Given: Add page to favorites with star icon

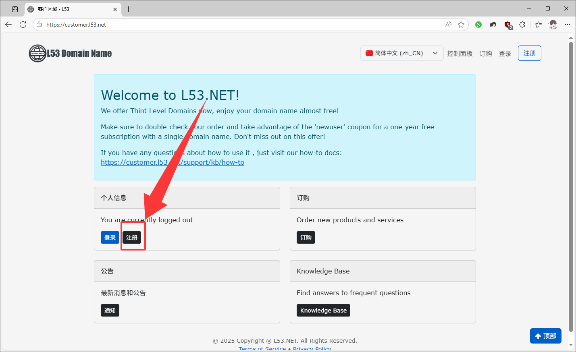Looking at the screenshot, I should point(461,25).
